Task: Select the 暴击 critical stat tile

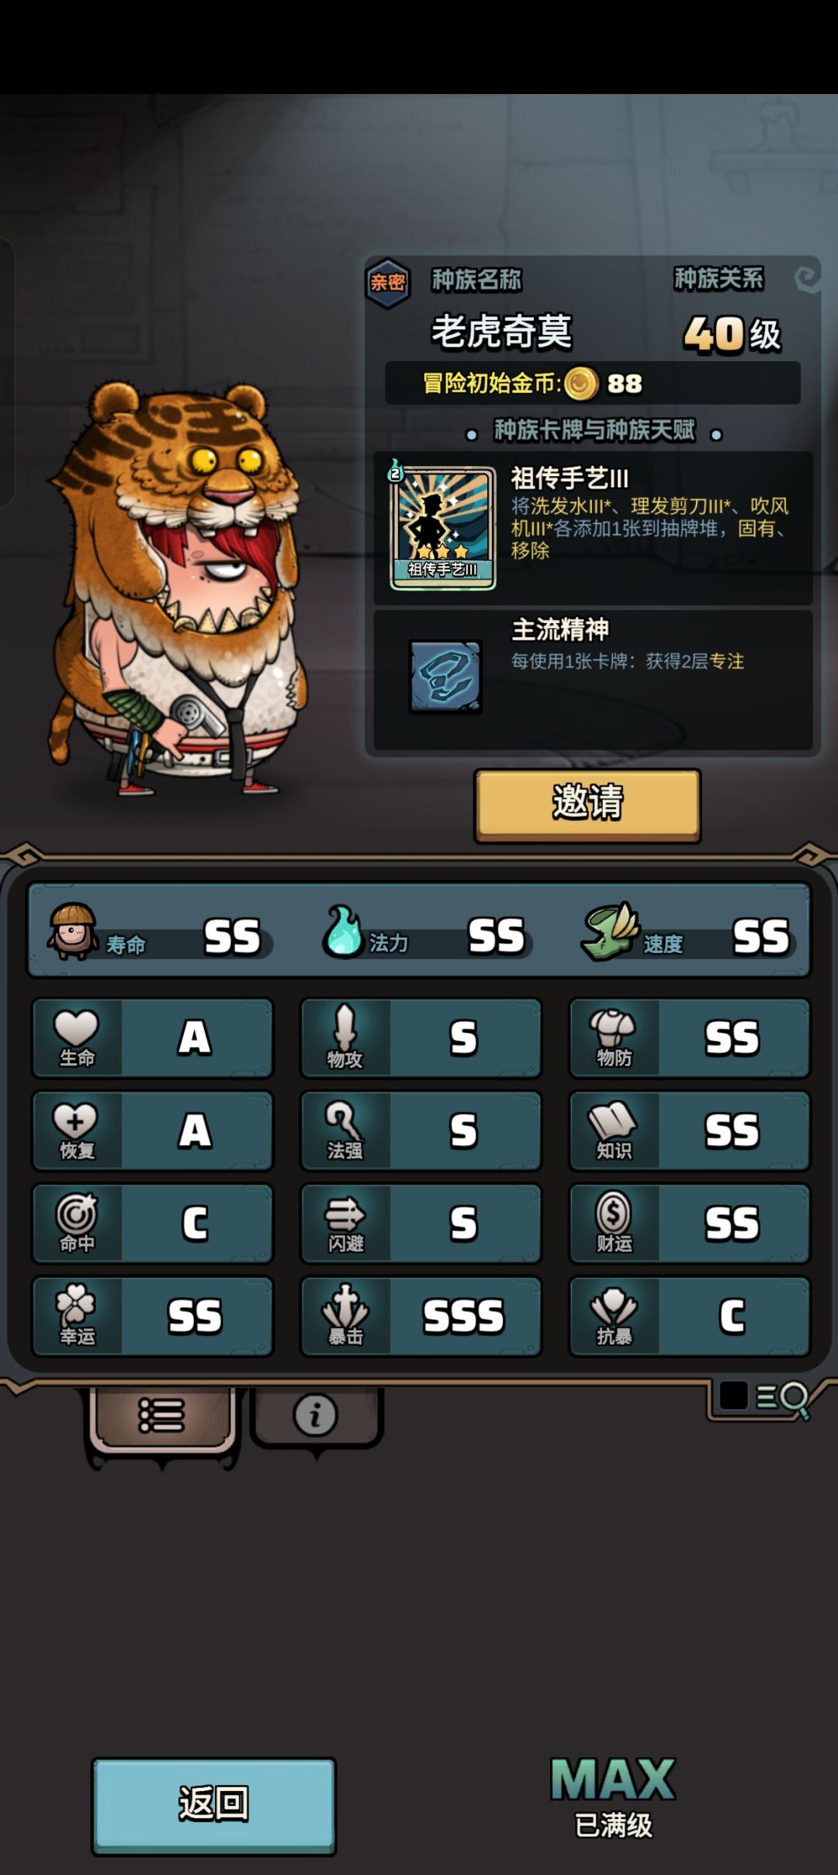Action: point(421,1317)
